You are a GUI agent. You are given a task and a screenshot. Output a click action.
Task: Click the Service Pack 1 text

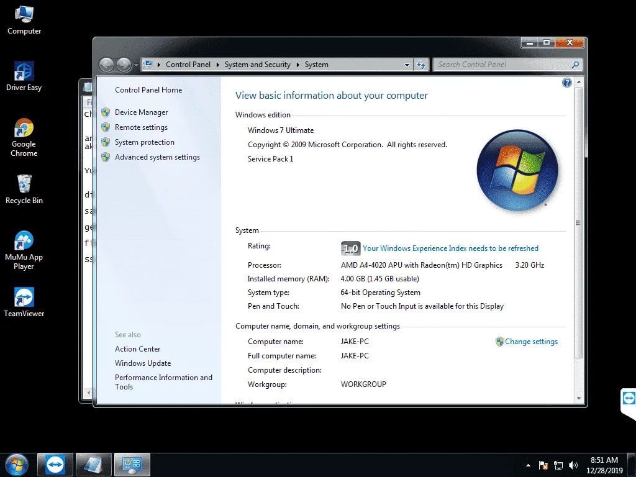tap(271, 159)
